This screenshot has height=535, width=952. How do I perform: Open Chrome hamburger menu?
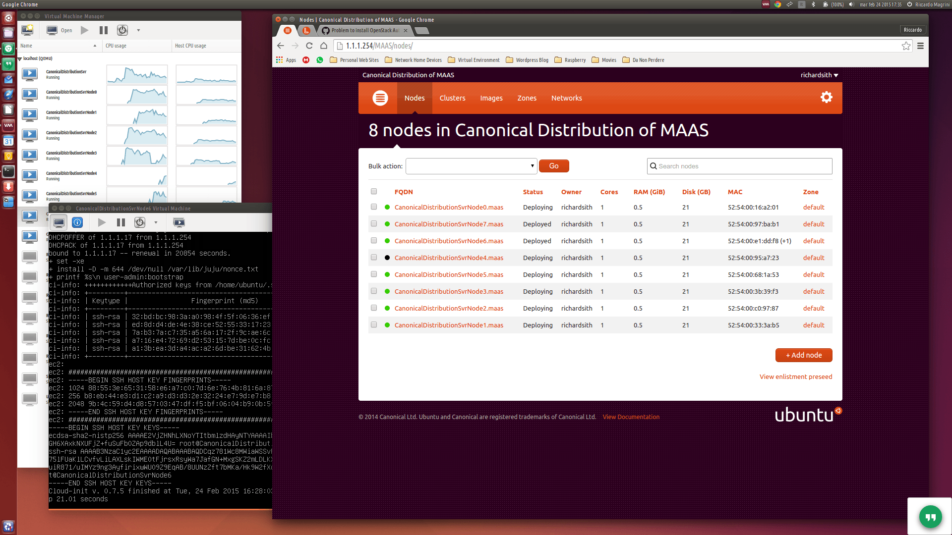pyautogui.click(x=920, y=46)
